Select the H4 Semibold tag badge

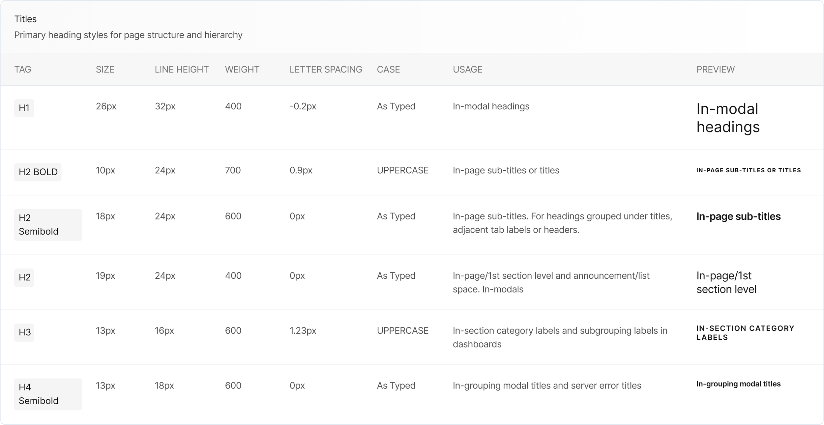[x=48, y=394]
